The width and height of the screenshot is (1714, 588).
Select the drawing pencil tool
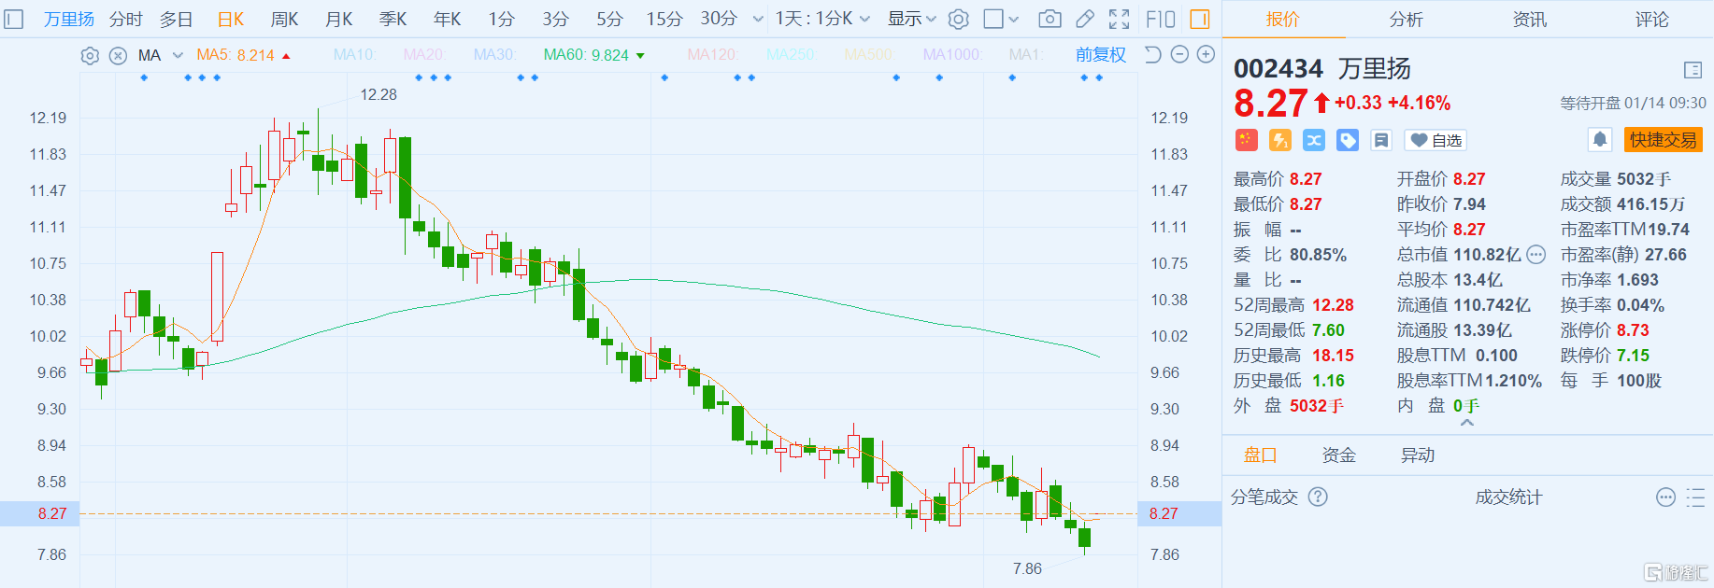[1084, 19]
